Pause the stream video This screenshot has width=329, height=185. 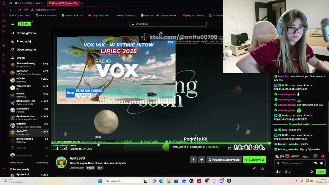(x=58, y=149)
